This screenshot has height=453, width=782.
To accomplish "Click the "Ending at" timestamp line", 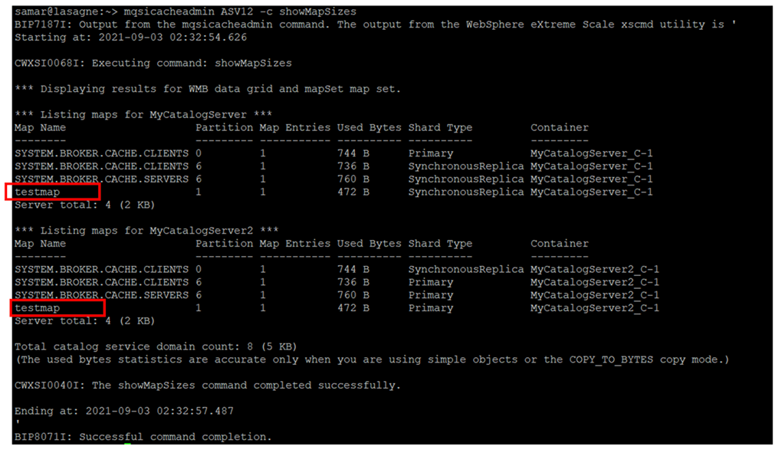I will pos(123,411).
